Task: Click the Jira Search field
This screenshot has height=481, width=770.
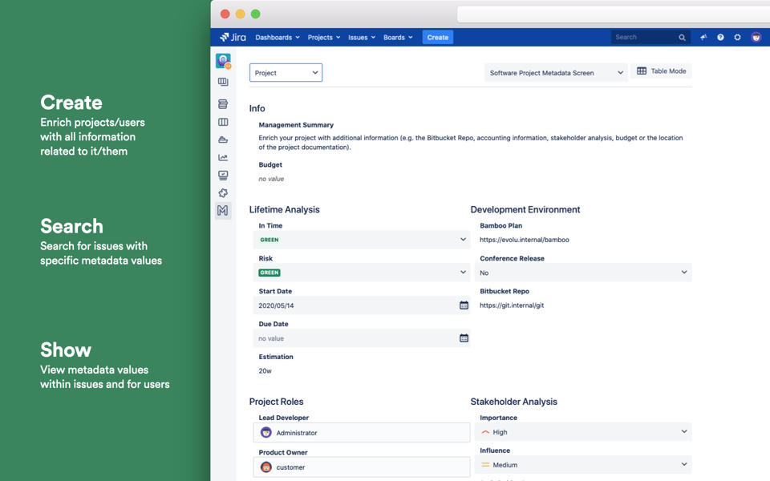Action: click(644, 38)
